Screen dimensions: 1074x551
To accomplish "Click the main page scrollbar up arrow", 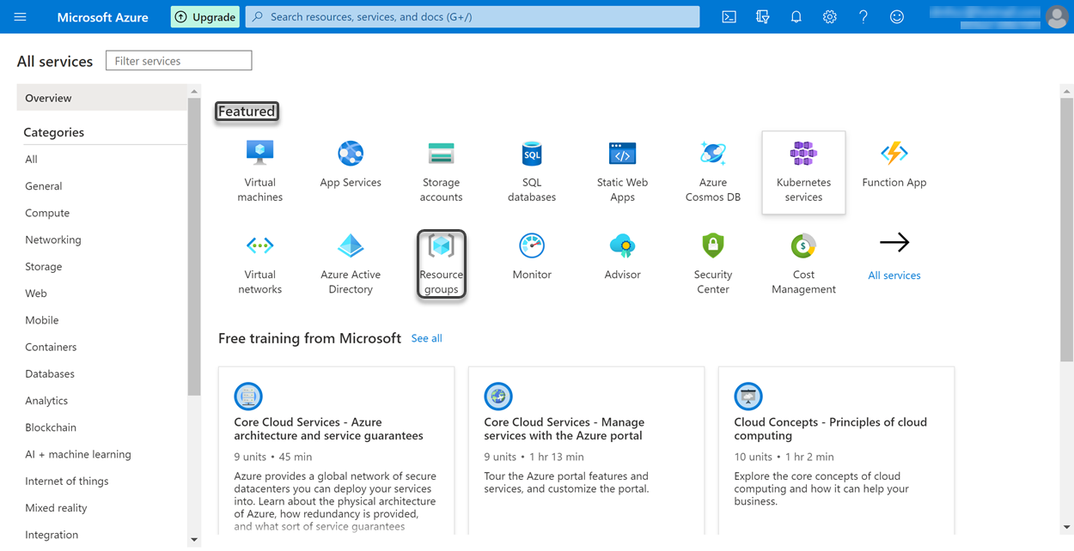I will (1067, 91).
